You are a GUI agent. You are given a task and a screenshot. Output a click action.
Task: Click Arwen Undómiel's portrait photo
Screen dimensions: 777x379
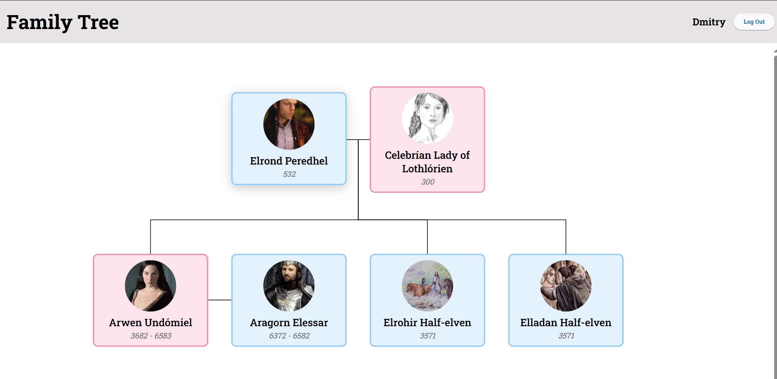pyautogui.click(x=150, y=286)
